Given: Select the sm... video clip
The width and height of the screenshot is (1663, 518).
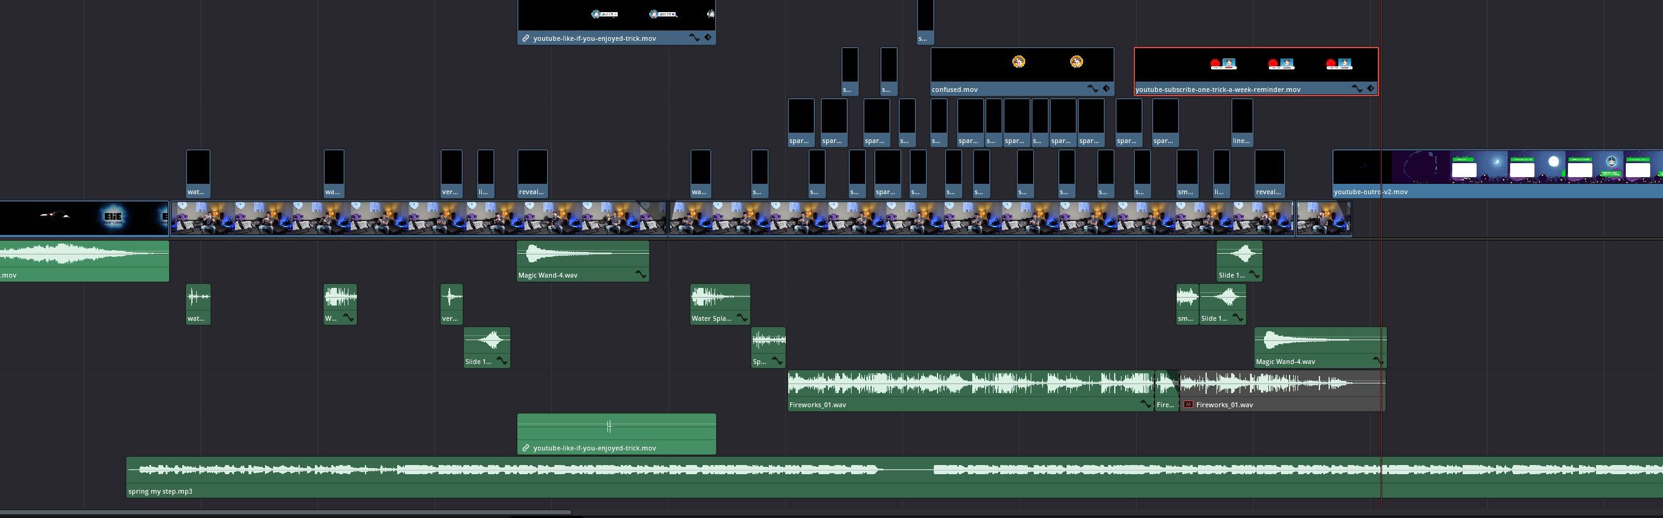Looking at the screenshot, I should 1187,173.
